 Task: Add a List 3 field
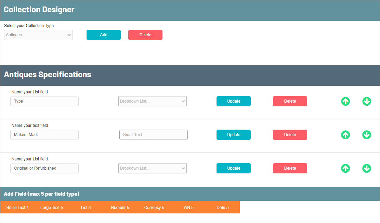[86, 208]
